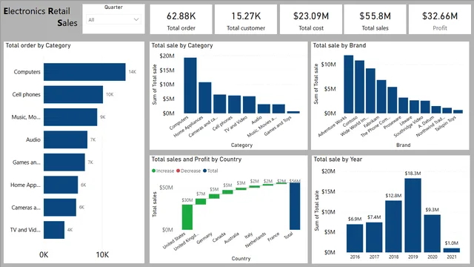
Task: Click the United Kingdom $7M waterfall bar
Action: tap(201, 202)
